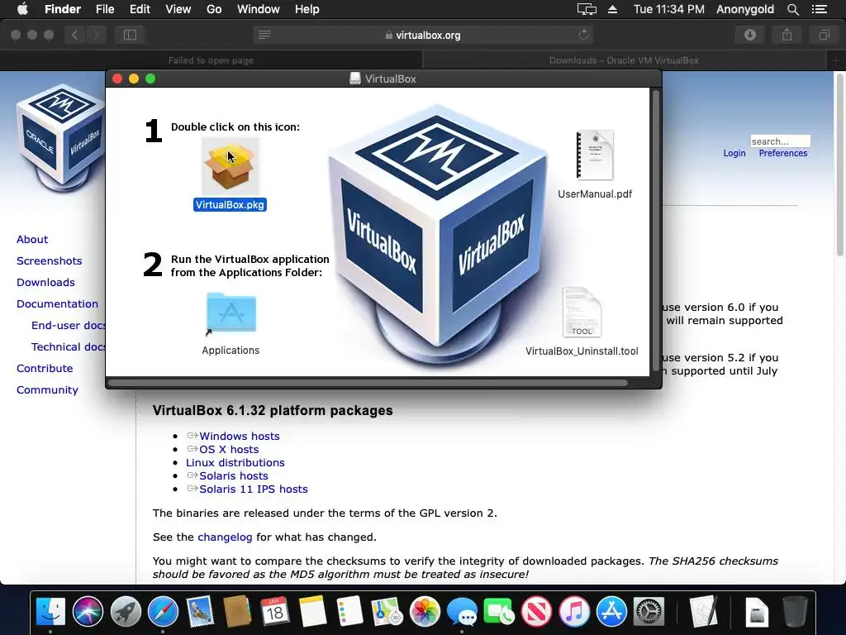The height and width of the screenshot is (635, 846).
Task: Open Maps from the Dock
Action: point(387,611)
